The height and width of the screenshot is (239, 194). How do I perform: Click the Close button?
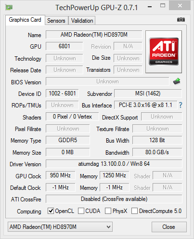(169, 227)
